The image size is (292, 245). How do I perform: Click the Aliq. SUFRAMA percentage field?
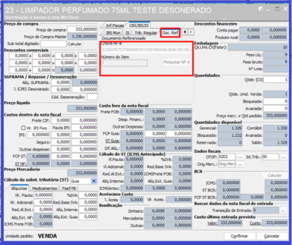click(x=60, y=83)
